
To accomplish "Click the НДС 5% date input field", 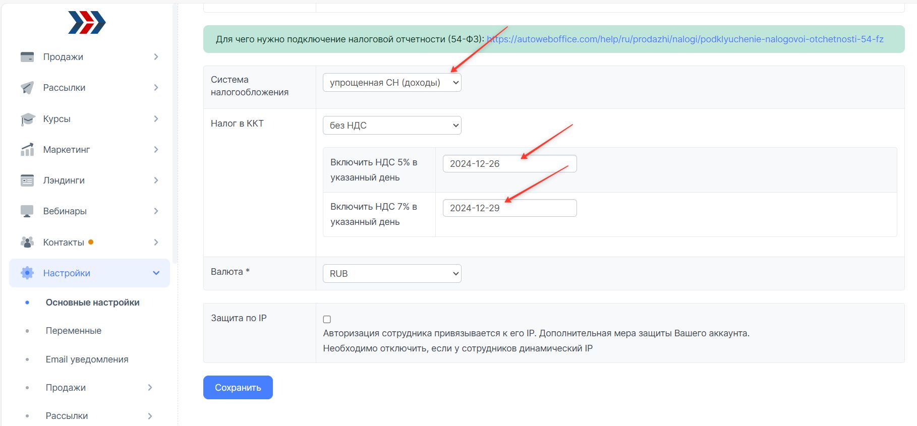I will (509, 164).
